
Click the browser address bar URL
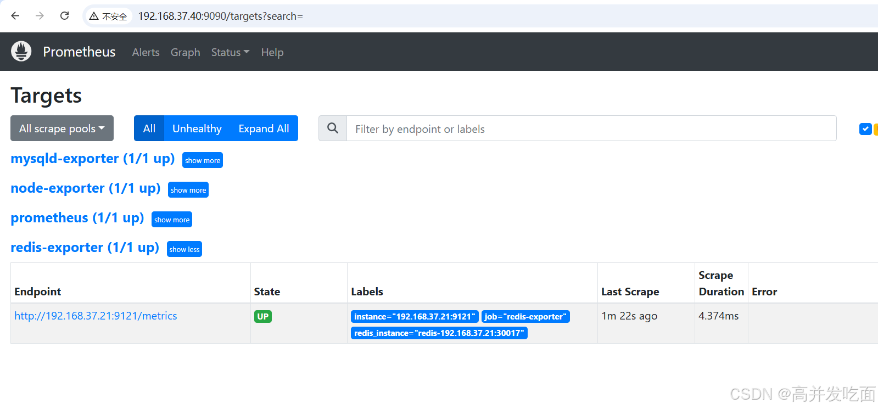[x=220, y=16]
